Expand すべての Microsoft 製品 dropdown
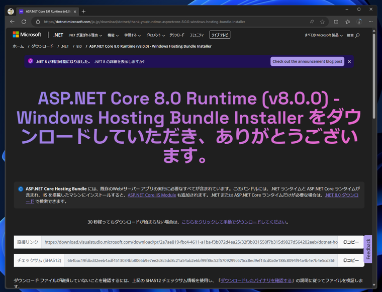Viewport: 382px width, 292px height. (x=324, y=35)
